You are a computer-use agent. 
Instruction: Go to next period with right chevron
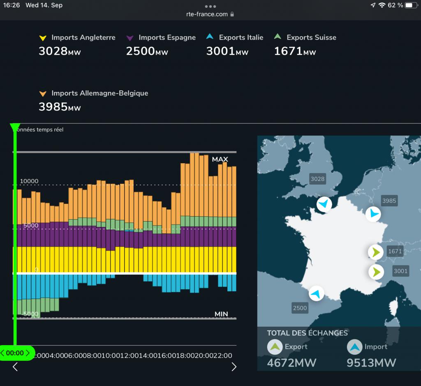point(234,367)
